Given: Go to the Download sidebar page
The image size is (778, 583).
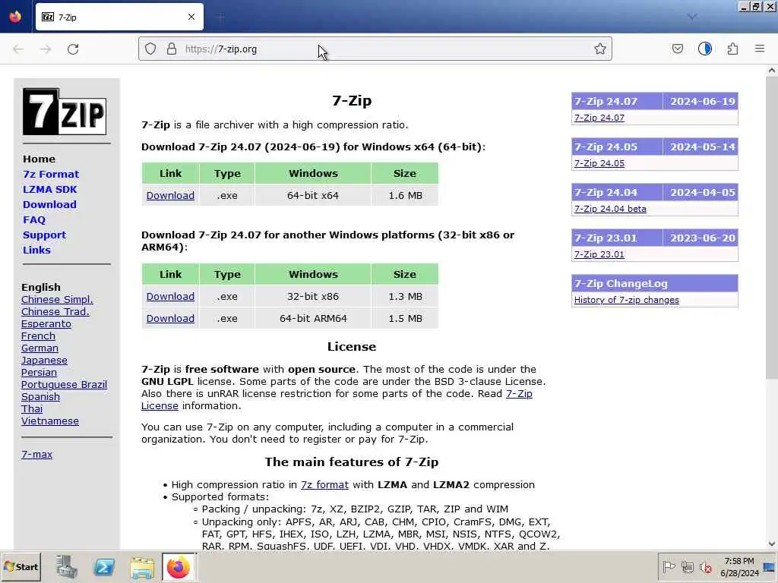Looking at the screenshot, I should tap(49, 204).
